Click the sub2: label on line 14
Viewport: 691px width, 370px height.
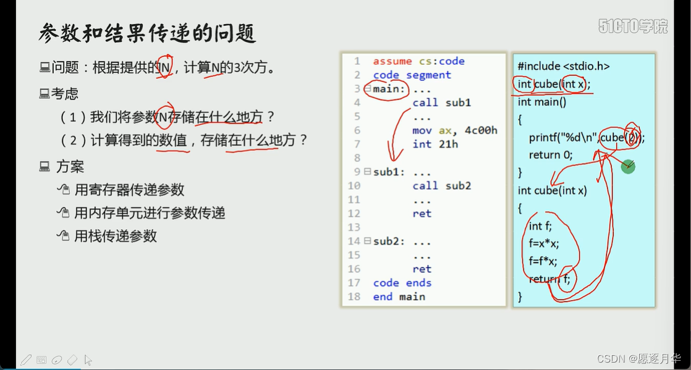click(x=389, y=242)
